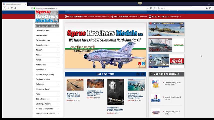This screenshot has height=120, width=214.
Task: Open Deal of the Day sidebar category
Action: click(x=42, y=30)
